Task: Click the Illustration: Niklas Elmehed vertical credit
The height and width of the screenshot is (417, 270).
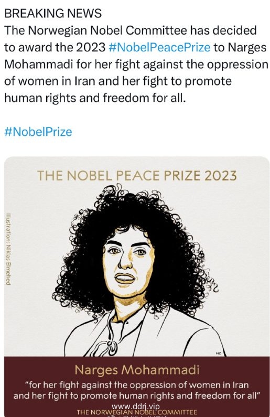Action: click(9, 249)
